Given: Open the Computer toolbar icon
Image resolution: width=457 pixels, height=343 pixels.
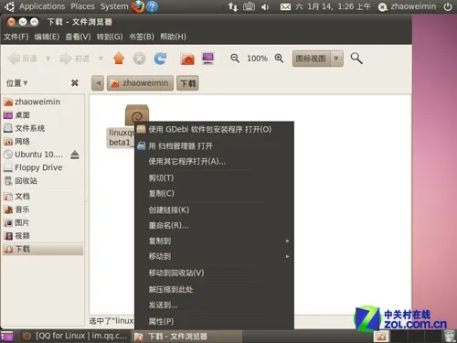Looking at the screenshot, I should point(208,59).
